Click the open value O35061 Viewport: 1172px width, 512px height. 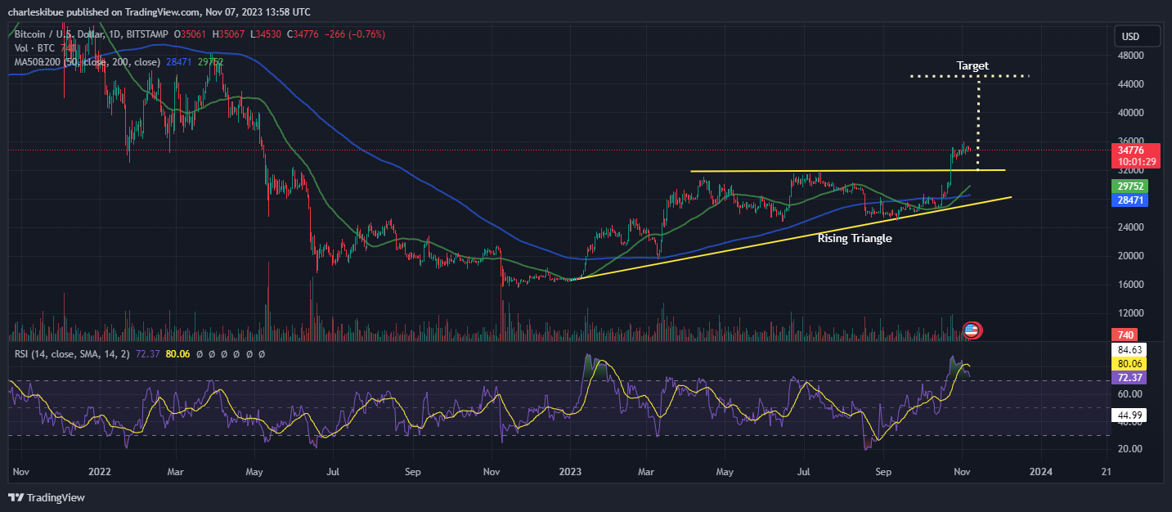tap(191, 34)
